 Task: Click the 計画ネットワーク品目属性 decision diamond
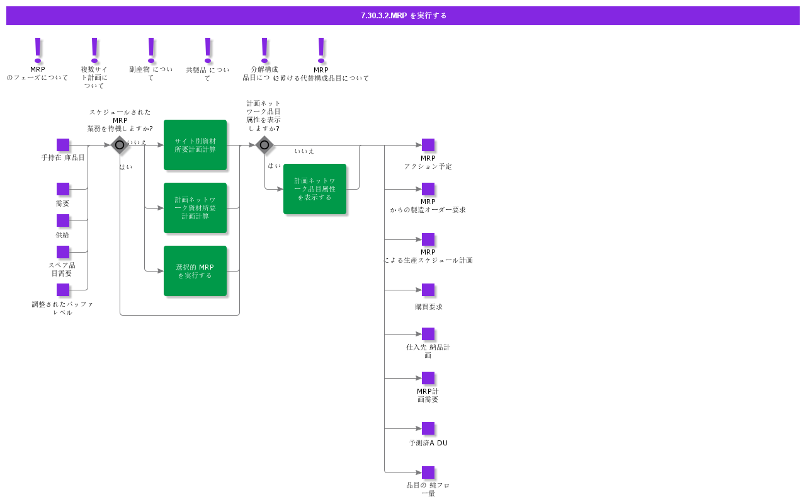pyautogui.click(x=264, y=145)
